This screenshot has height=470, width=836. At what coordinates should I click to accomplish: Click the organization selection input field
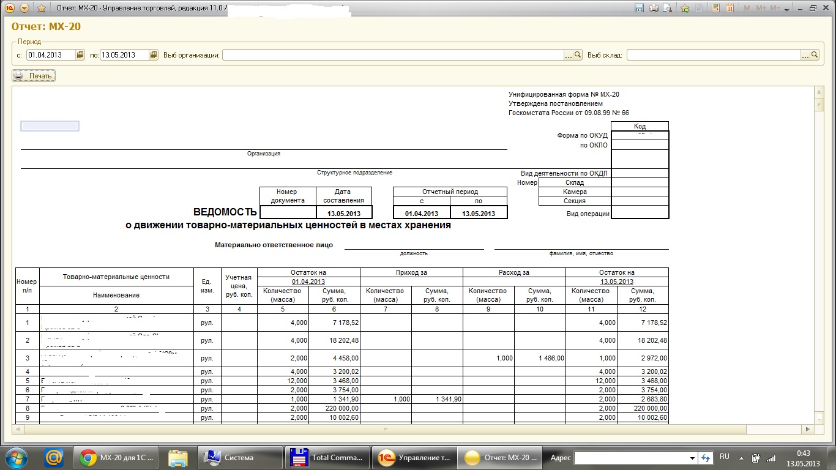(x=392, y=55)
